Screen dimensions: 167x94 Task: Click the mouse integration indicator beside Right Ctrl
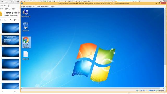pos(158,91)
